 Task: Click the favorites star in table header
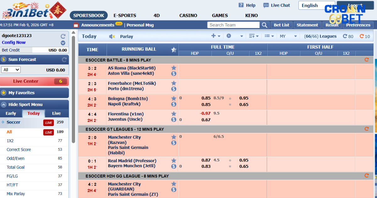coord(174,50)
